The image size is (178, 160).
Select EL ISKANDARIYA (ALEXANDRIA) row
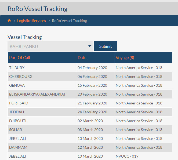tap(90, 94)
